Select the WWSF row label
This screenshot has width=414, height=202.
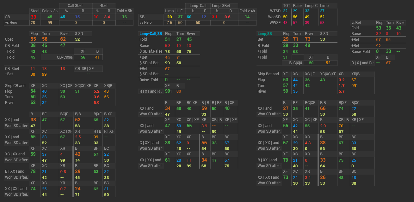pyautogui.click(x=275, y=22)
